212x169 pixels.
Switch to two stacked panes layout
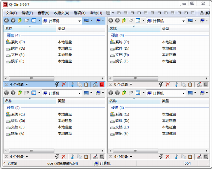click(x=146, y=13)
